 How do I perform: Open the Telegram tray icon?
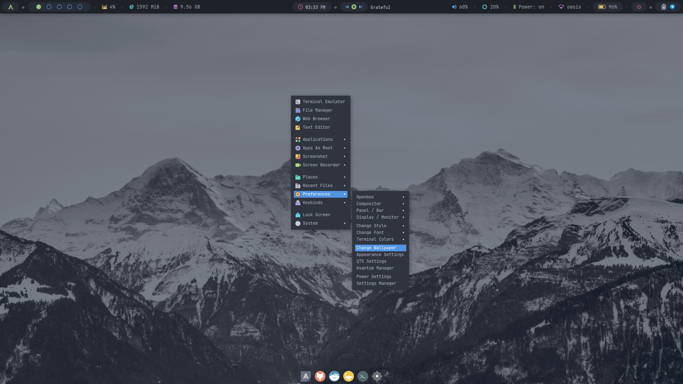pos(672,7)
